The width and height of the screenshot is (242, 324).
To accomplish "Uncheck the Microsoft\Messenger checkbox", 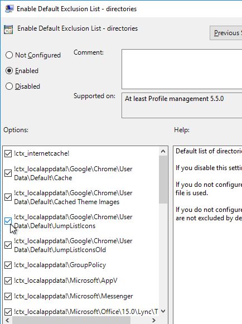I will pos(8,296).
